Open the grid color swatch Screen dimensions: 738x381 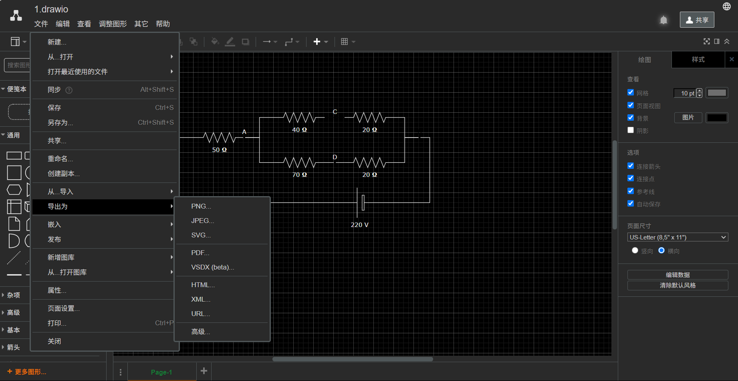[x=717, y=93]
